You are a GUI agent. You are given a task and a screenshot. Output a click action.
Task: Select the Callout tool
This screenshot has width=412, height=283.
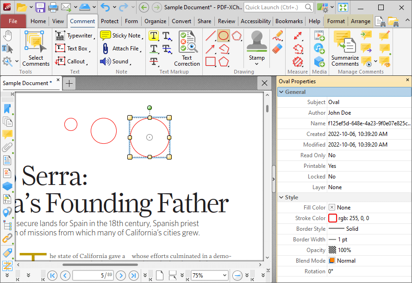pos(71,61)
